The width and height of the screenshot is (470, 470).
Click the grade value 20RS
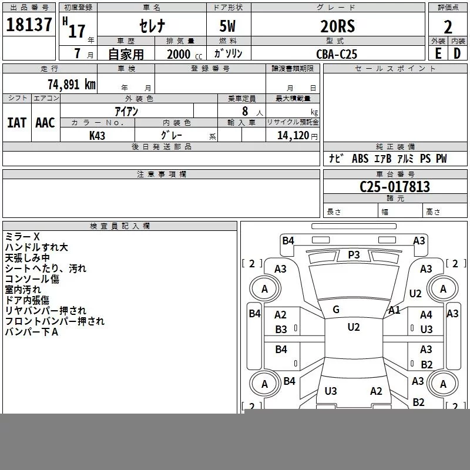337,26
